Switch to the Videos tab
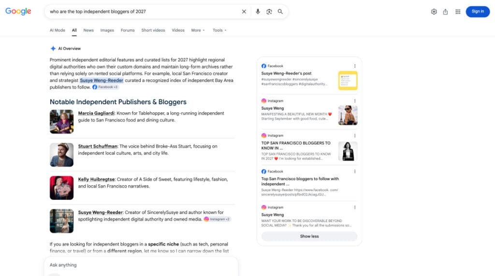This screenshot has height=276, width=495. click(178, 30)
